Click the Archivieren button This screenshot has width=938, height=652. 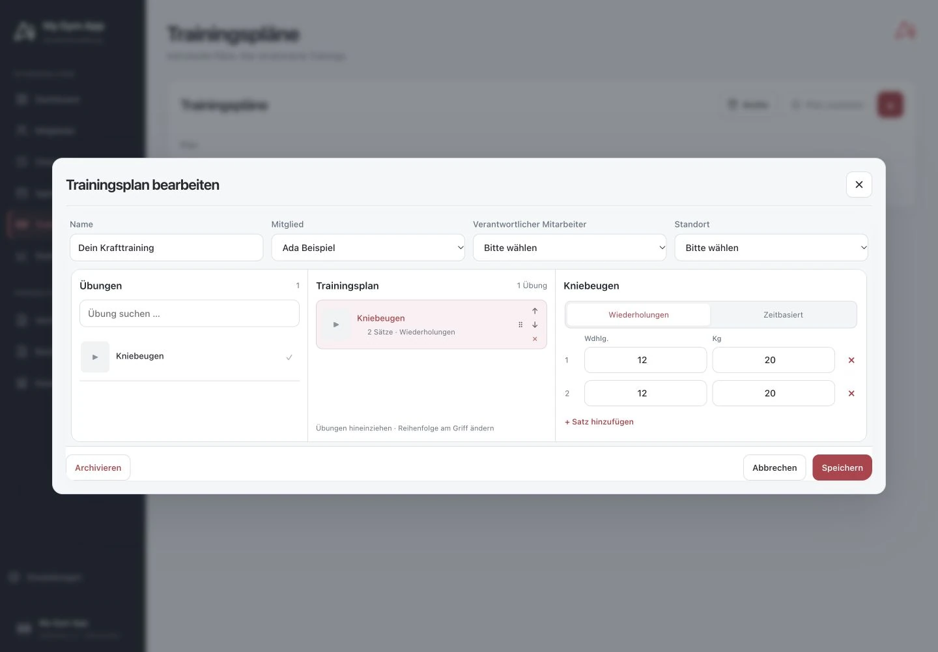coord(98,467)
